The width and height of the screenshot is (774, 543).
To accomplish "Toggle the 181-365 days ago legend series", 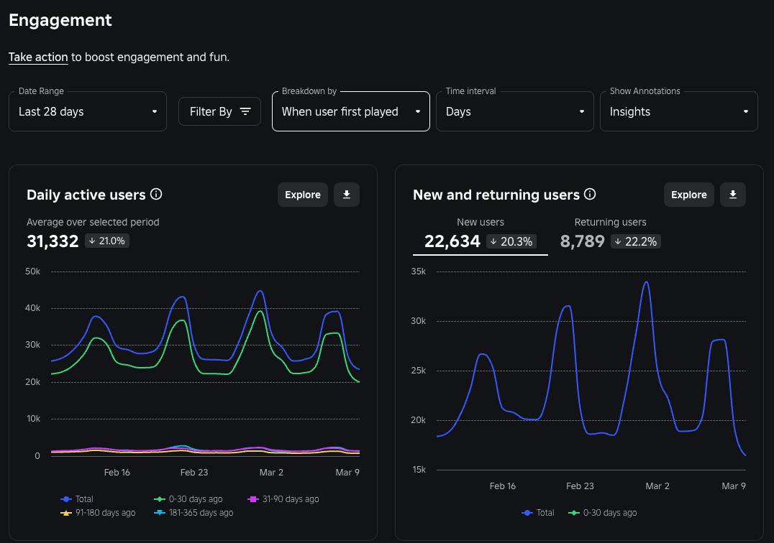I will point(193,513).
